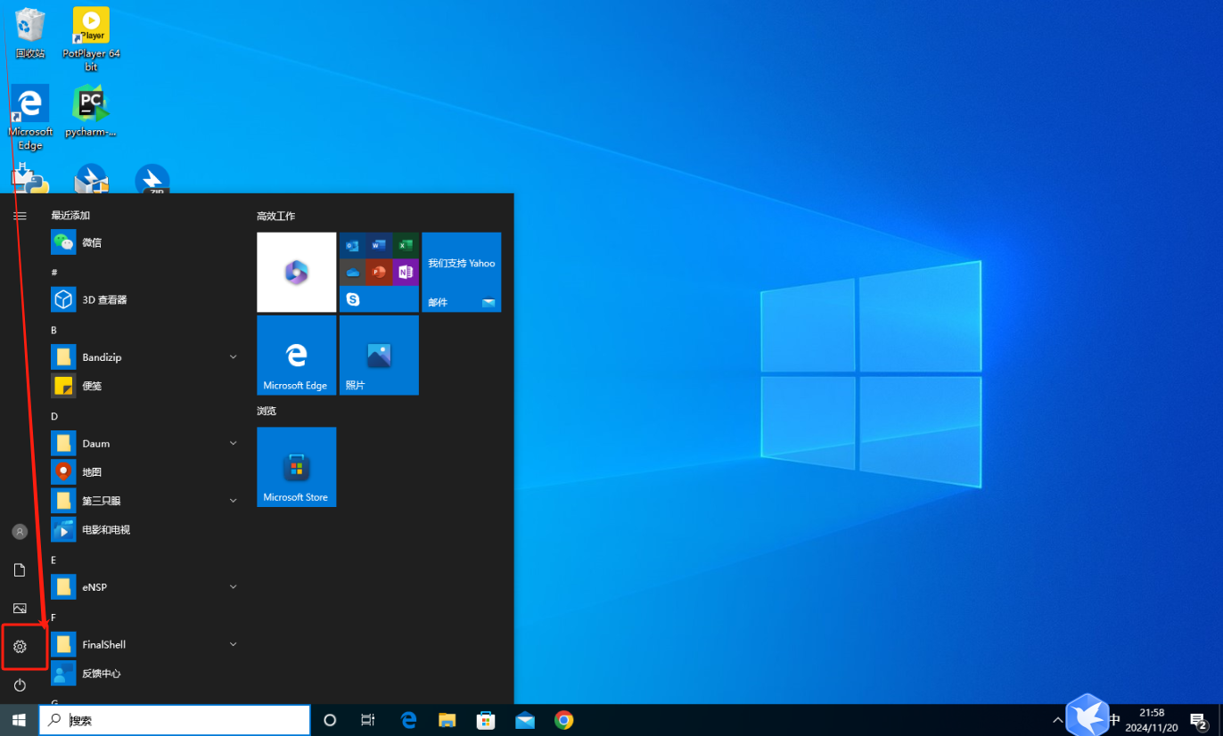Open the Microsoft Edge tile
The height and width of the screenshot is (736, 1223).
coord(297,355)
